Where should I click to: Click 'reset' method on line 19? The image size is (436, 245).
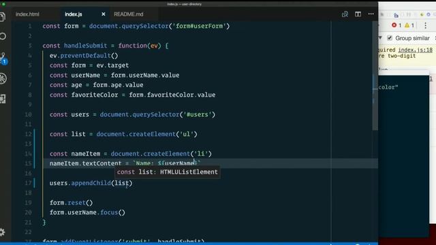pyautogui.click(x=76, y=203)
